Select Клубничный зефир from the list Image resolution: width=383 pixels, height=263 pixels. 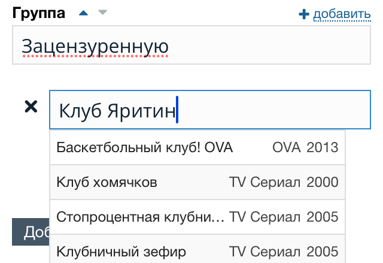tap(121, 251)
